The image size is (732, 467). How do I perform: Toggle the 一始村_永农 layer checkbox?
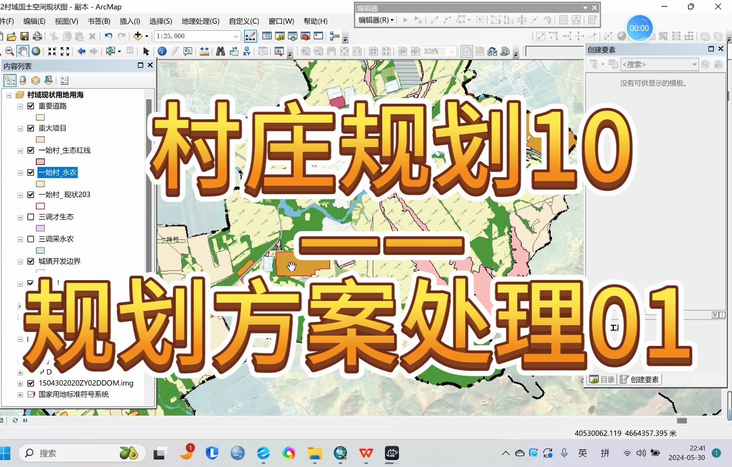(x=31, y=173)
